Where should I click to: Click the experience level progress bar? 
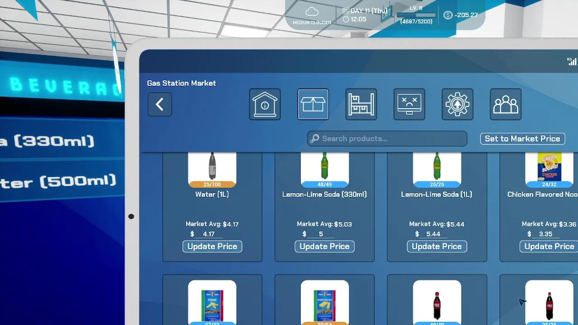coord(416,15)
